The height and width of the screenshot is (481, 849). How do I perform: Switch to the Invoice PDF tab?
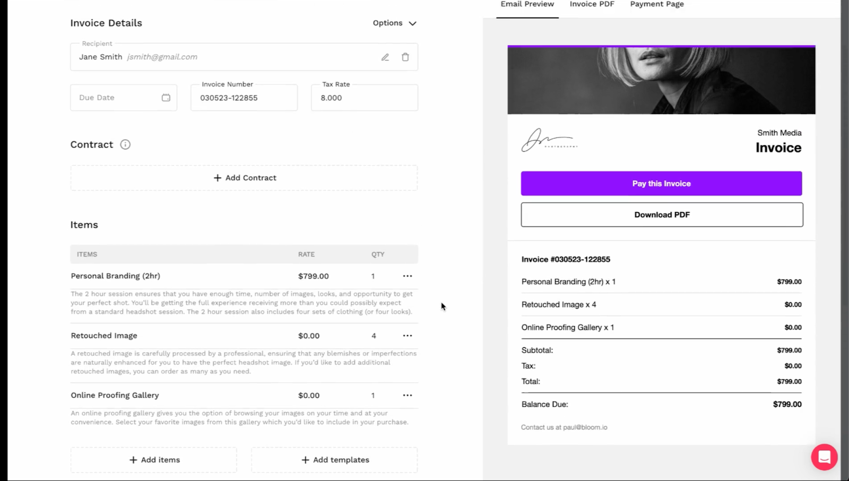point(592,4)
